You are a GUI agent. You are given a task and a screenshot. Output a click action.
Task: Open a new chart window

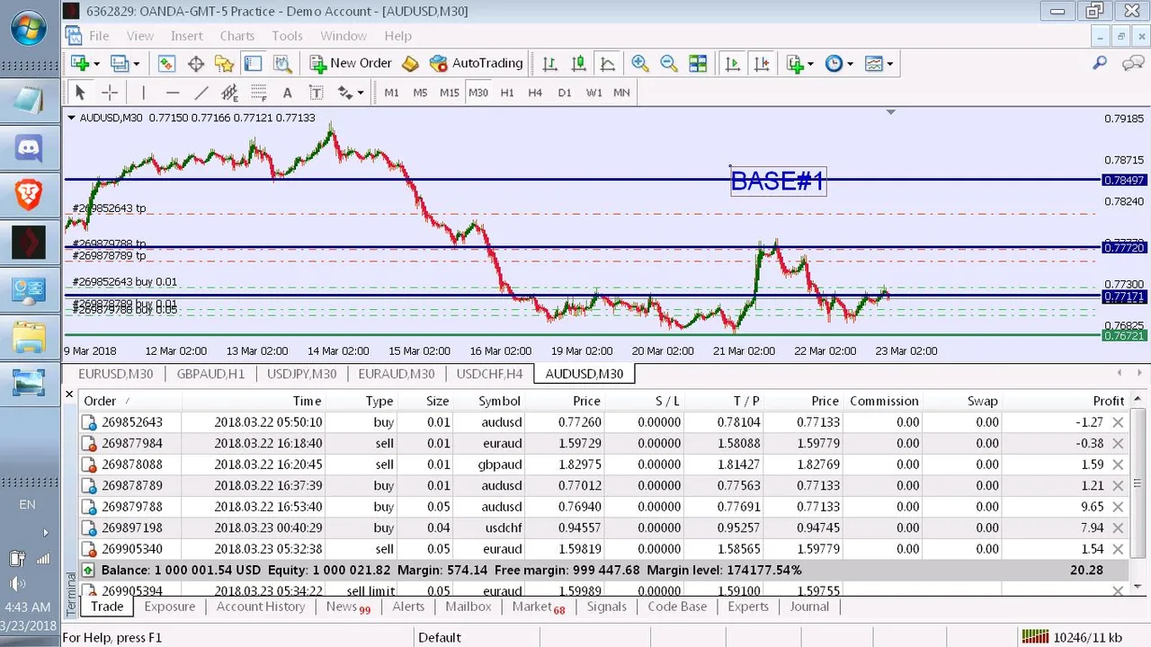(80, 63)
